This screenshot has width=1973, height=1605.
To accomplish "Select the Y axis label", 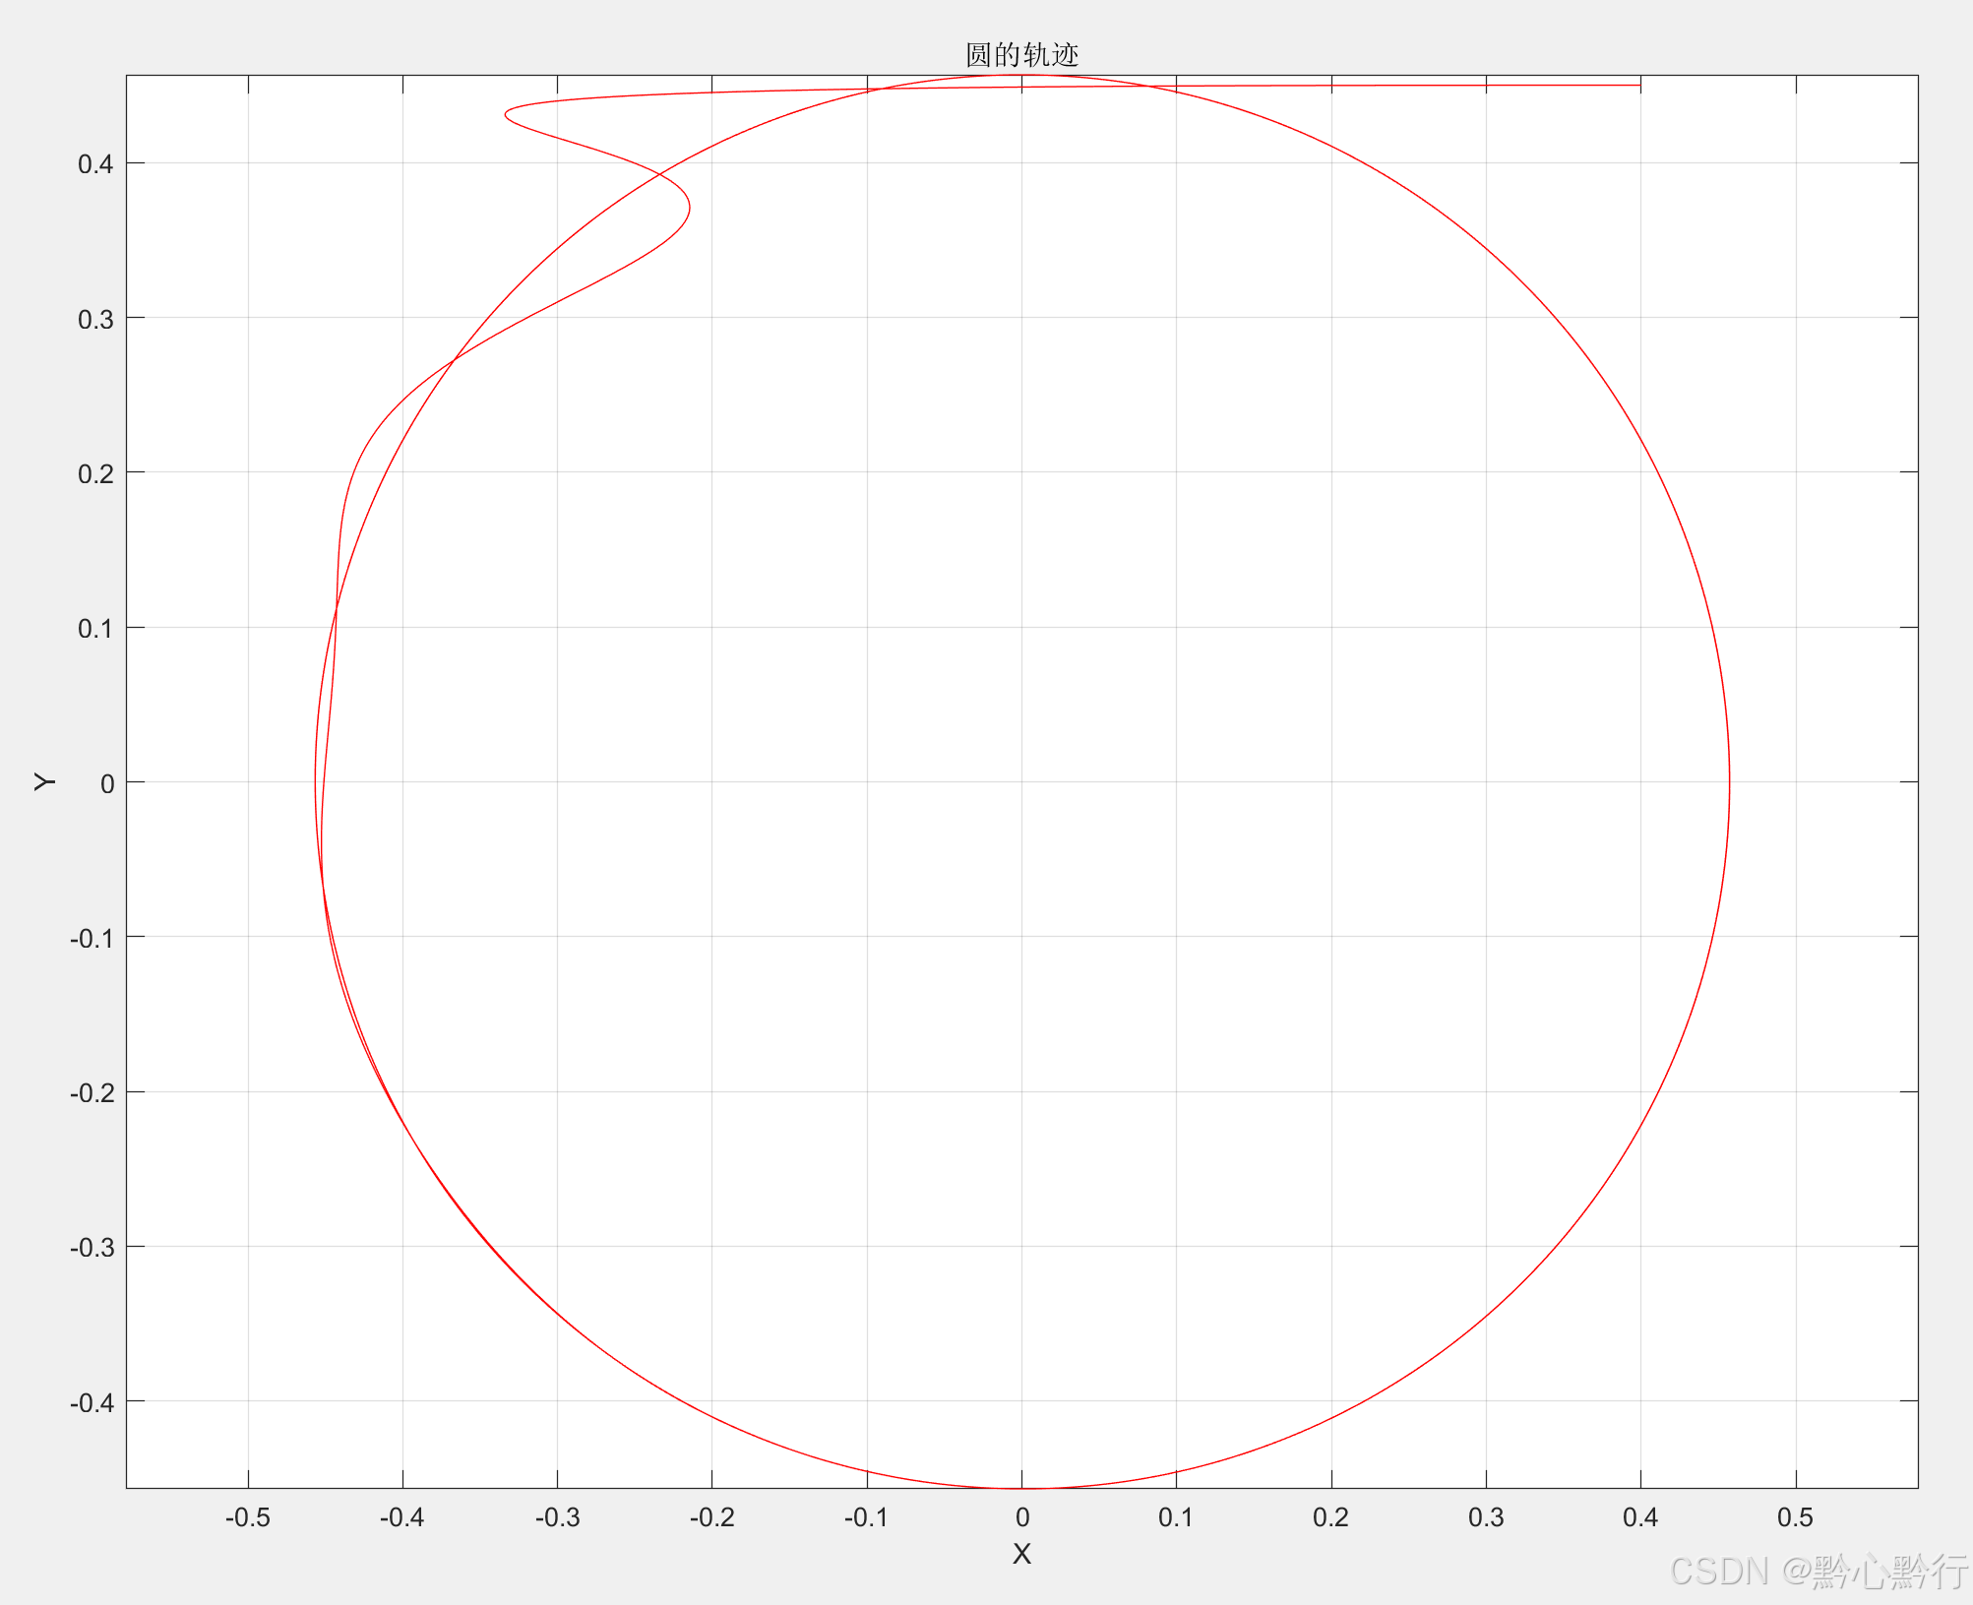I will (45, 781).
